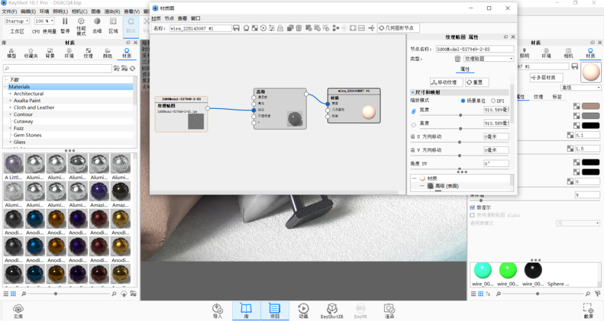This screenshot has height=321, width=604.
Task: Toggle texture checker icon beside 1.5 value
Action: [x=570, y=148]
